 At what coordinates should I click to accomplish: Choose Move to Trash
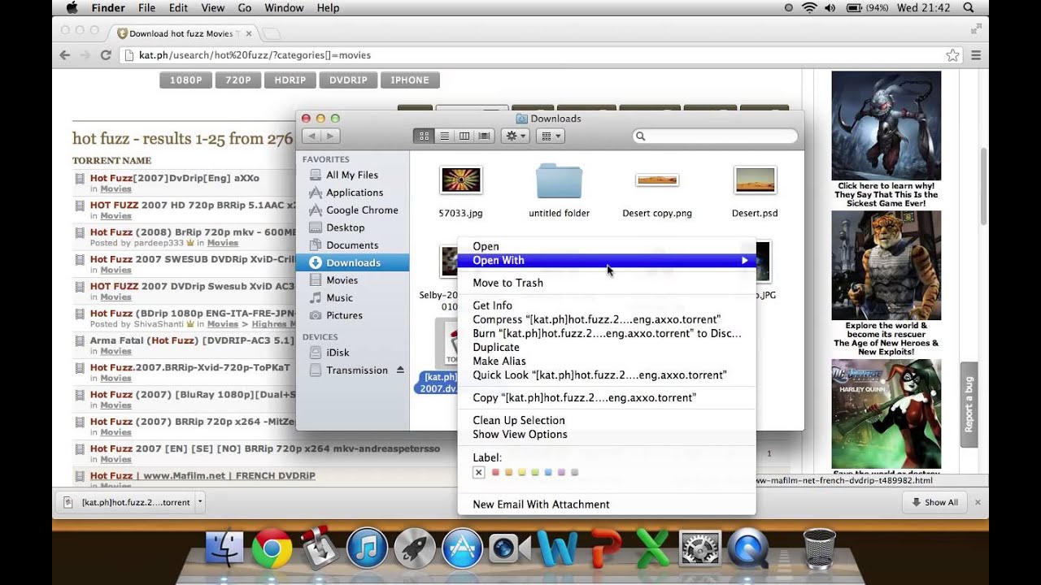click(x=507, y=283)
